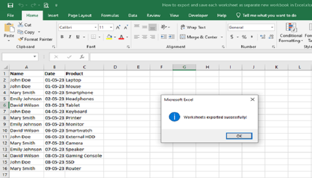Click the Conditional Formatting icon
This screenshot has width=312, height=178.
[x=291, y=28]
